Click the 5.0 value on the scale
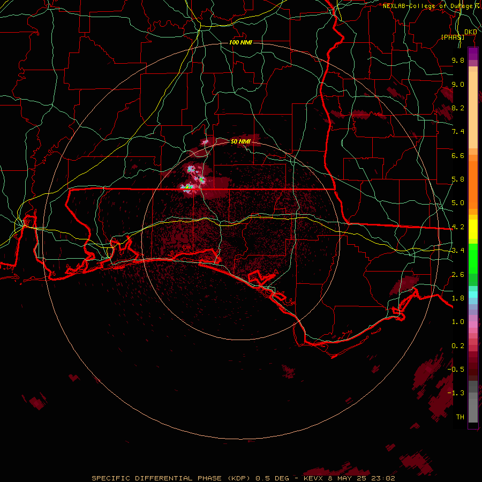The image size is (482, 482). click(x=458, y=203)
